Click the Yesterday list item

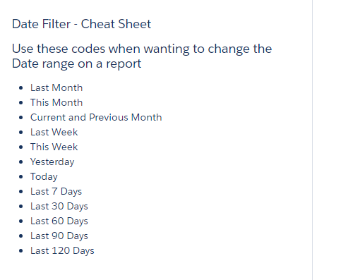click(x=52, y=162)
